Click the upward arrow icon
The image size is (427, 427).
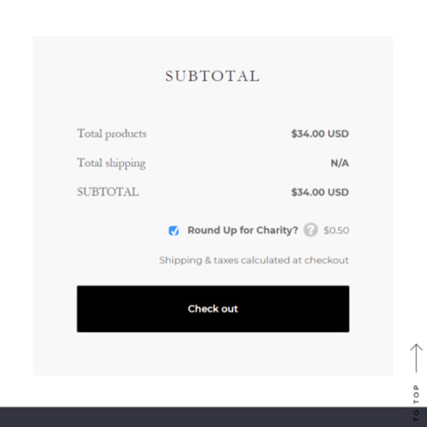coord(417,358)
